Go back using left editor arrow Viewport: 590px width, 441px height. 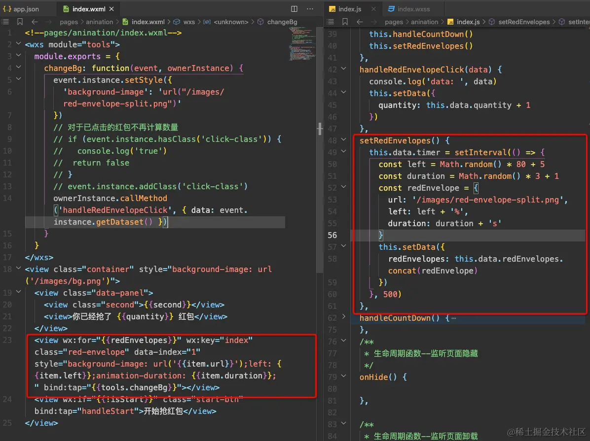click(x=35, y=22)
